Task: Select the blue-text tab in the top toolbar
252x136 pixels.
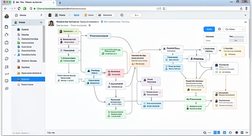Action: tap(77, 15)
